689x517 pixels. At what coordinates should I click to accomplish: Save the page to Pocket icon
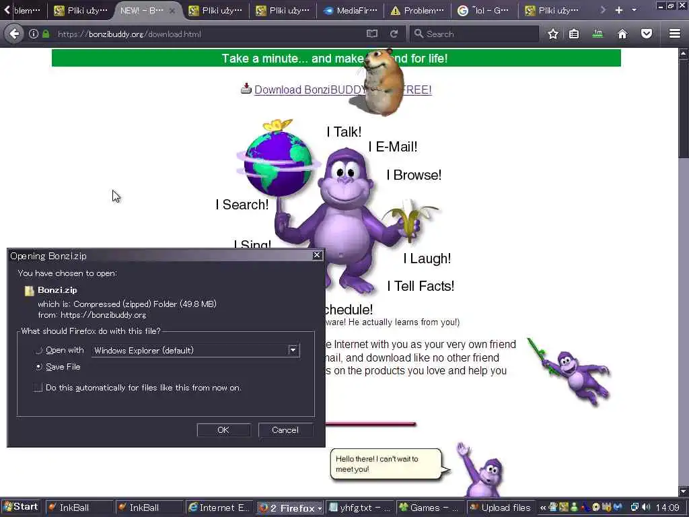(x=647, y=34)
